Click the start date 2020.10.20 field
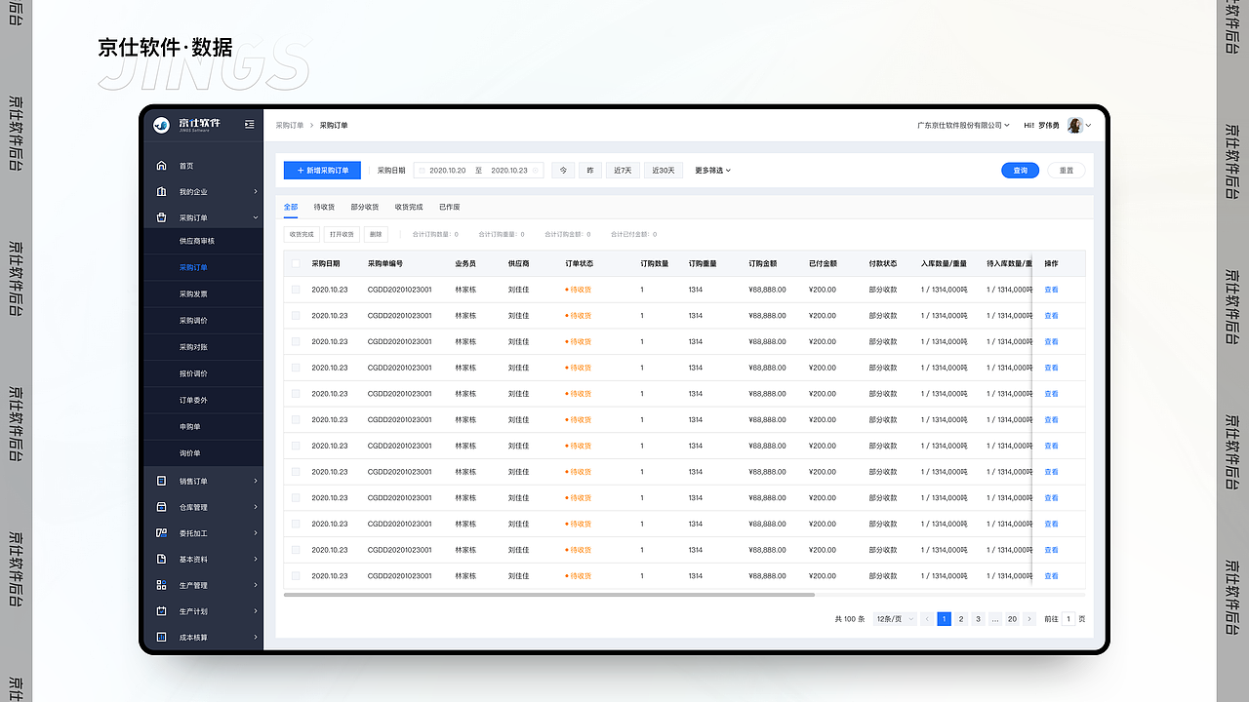Viewport: 1249px width, 702px height. (448, 171)
